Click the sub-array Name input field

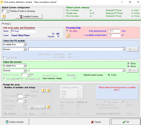tap(23, 31)
